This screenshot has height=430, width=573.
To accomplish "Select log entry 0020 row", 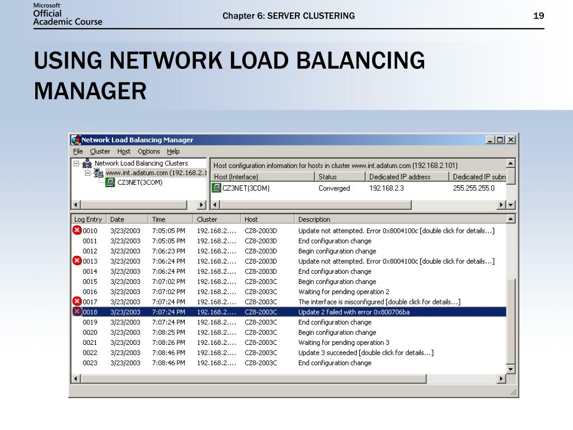I will pos(289,333).
